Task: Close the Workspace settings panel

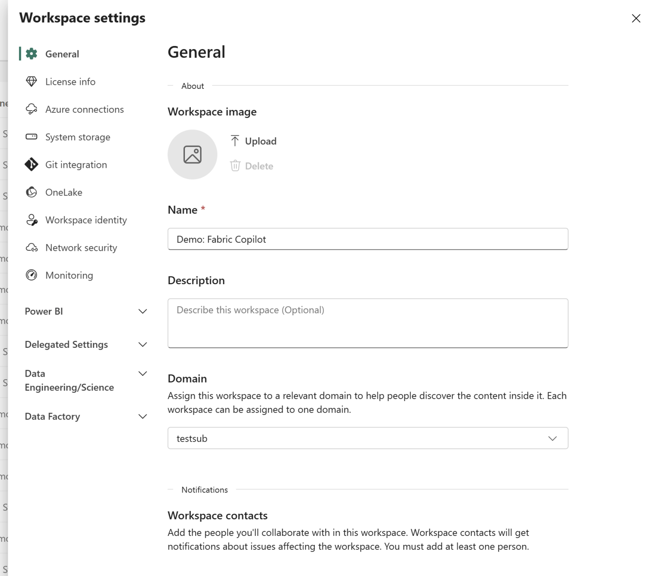Action: [x=636, y=18]
